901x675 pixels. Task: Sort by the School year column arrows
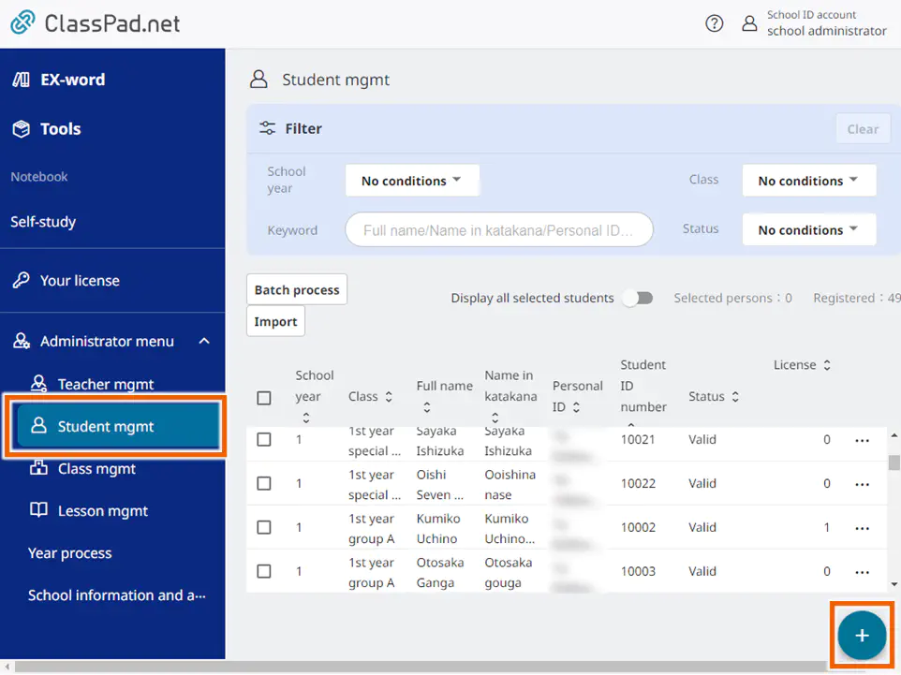click(306, 418)
